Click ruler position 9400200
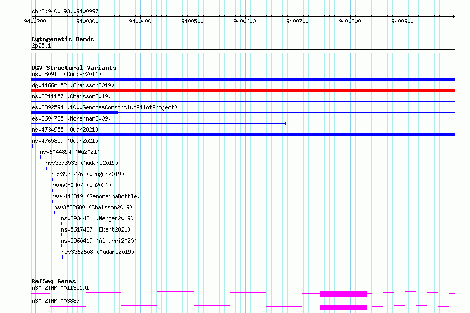 [35, 21]
